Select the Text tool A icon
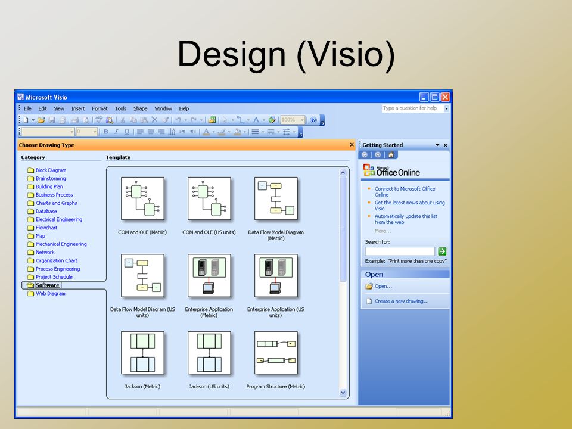This screenshot has height=429, width=572. (256, 120)
